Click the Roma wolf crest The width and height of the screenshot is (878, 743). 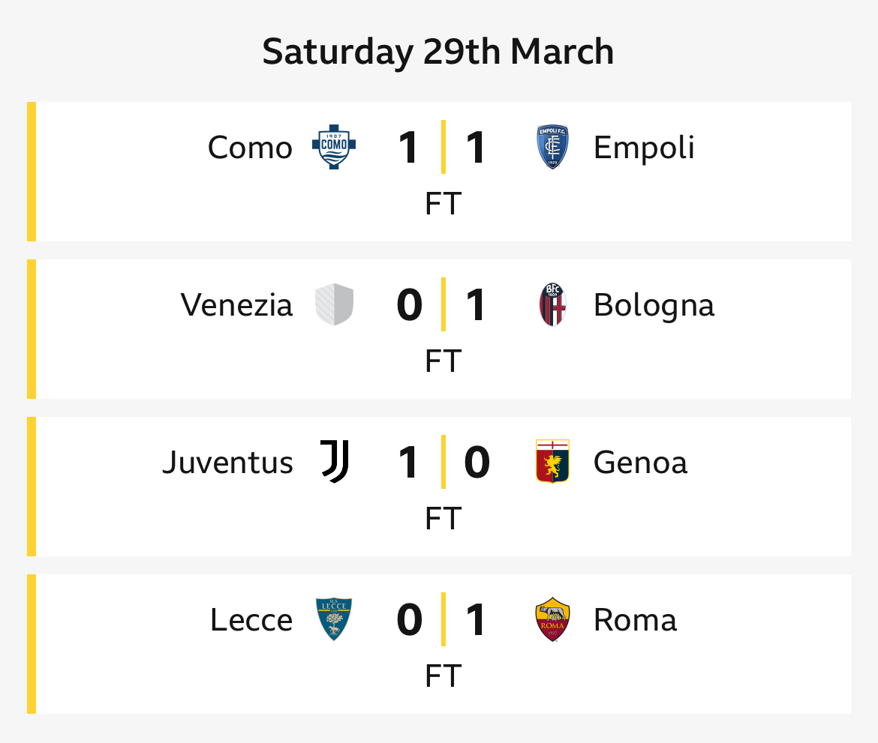click(x=552, y=619)
